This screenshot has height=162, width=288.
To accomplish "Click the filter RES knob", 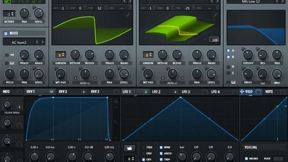I will [x=262, y=54].
